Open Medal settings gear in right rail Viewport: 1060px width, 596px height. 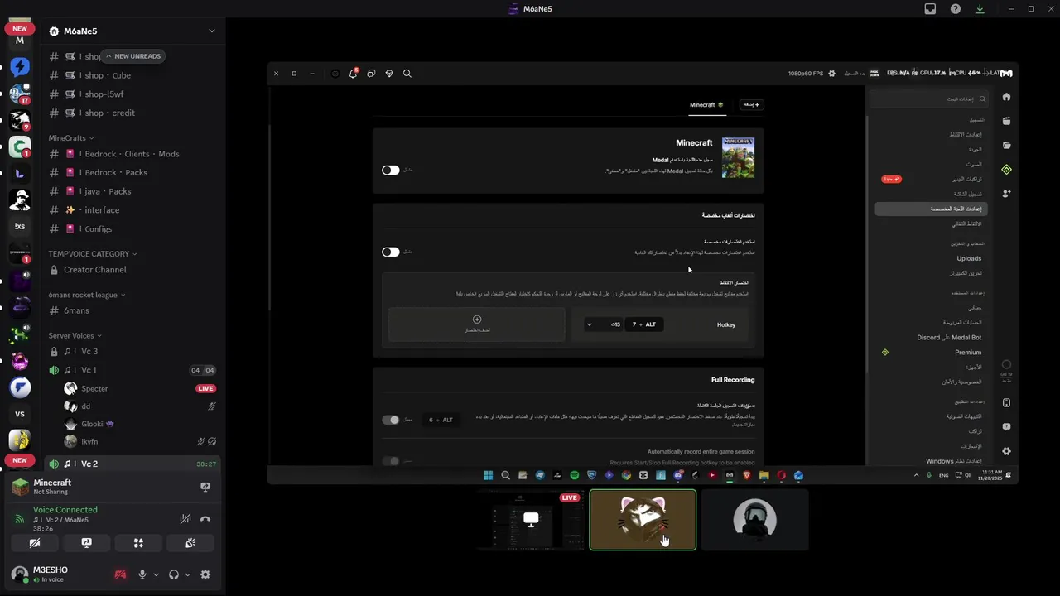(1006, 451)
